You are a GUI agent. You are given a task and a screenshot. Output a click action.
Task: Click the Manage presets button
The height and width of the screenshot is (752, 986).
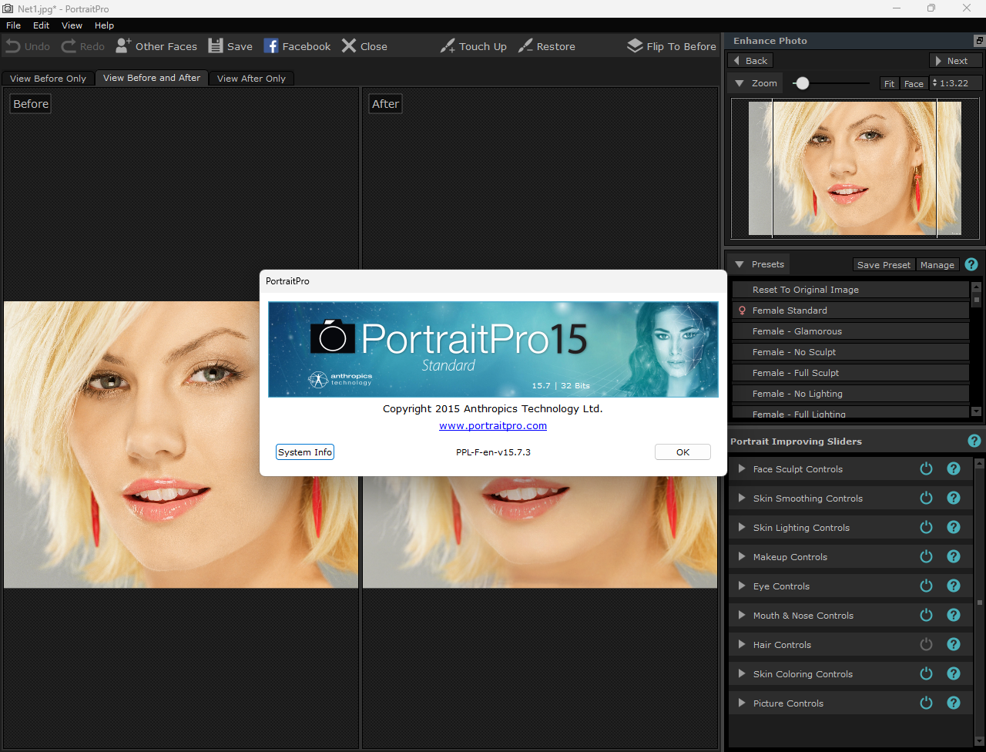[x=937, y=265]
